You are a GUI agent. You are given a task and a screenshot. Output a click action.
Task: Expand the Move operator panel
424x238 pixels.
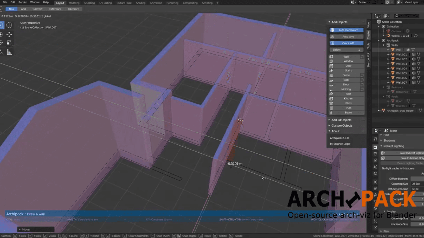pyautogui.click(x=20, y=229)
